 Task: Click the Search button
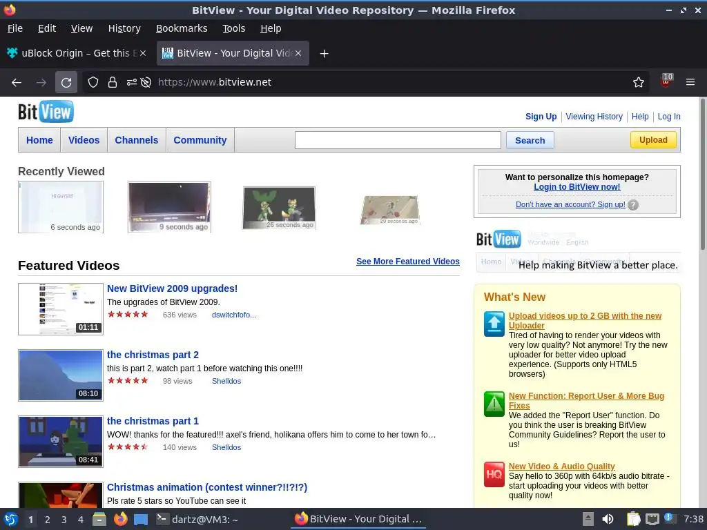pyautogui.click(x=530, y=140)
